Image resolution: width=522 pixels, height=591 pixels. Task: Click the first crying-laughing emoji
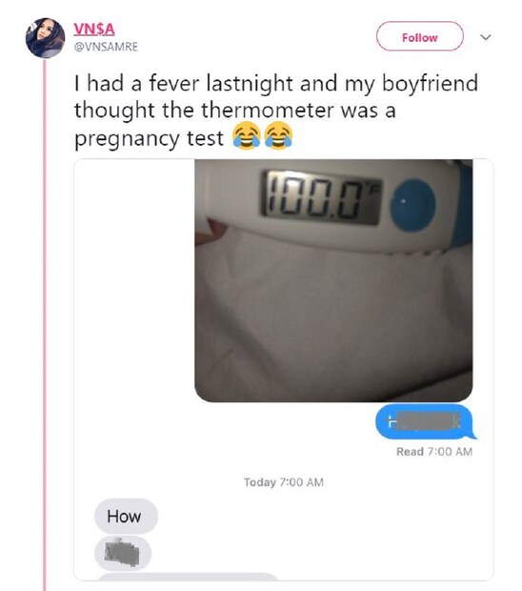(247, 135)
